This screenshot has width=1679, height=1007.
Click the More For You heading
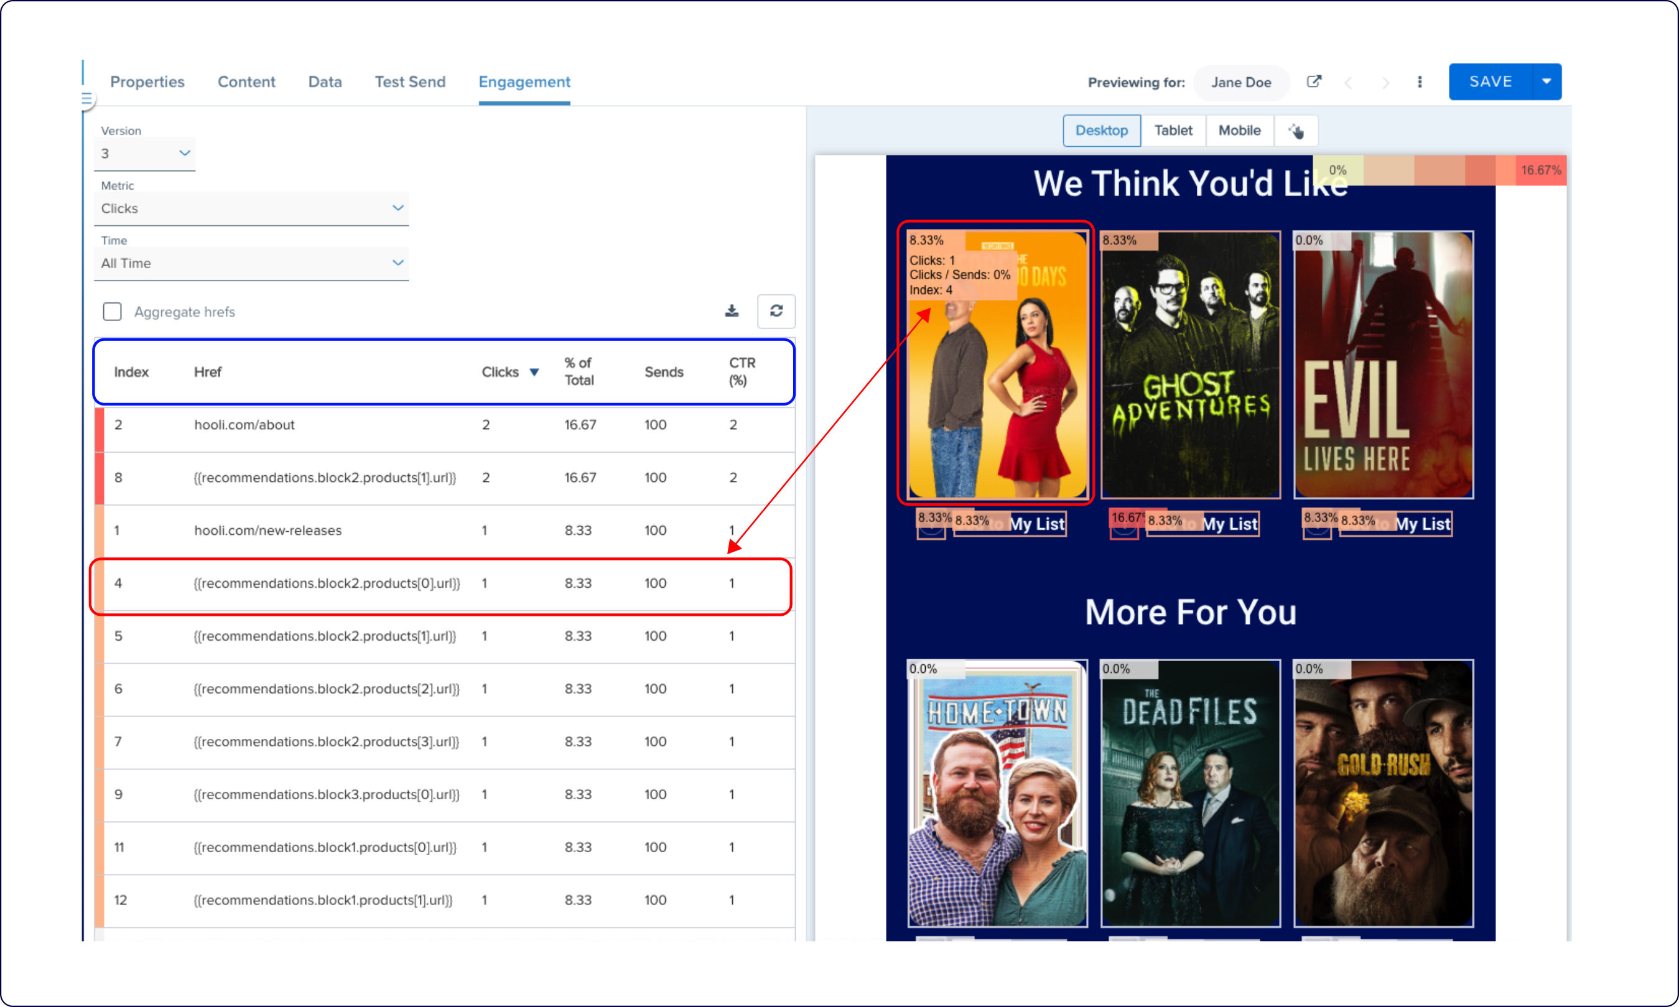(x=1191, y=612)
